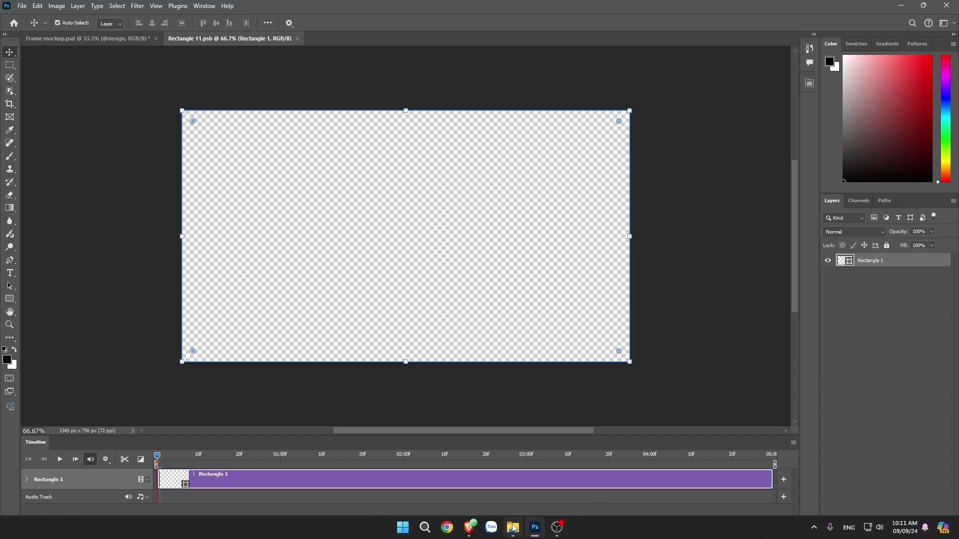
Task: Select the Hand tool
Action: pos(9,311)
